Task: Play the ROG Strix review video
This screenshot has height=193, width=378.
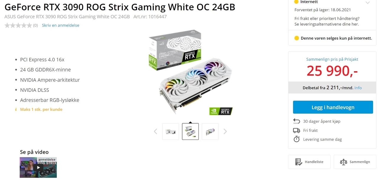Action: coord(38,167)
